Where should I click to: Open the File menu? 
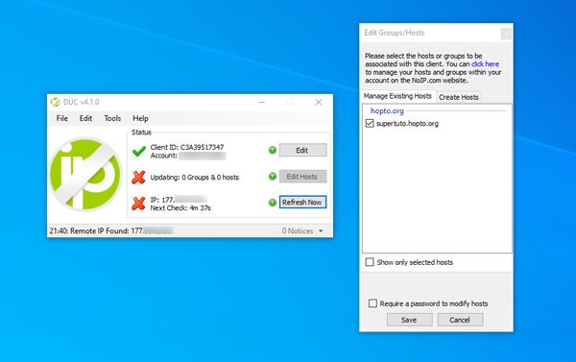click(61, 118)
